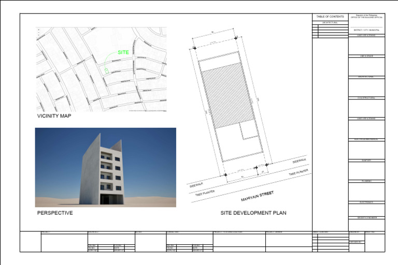Click the upper right SIDEWALK label
Screen dimensions: 398x265
tap(299, 161)
